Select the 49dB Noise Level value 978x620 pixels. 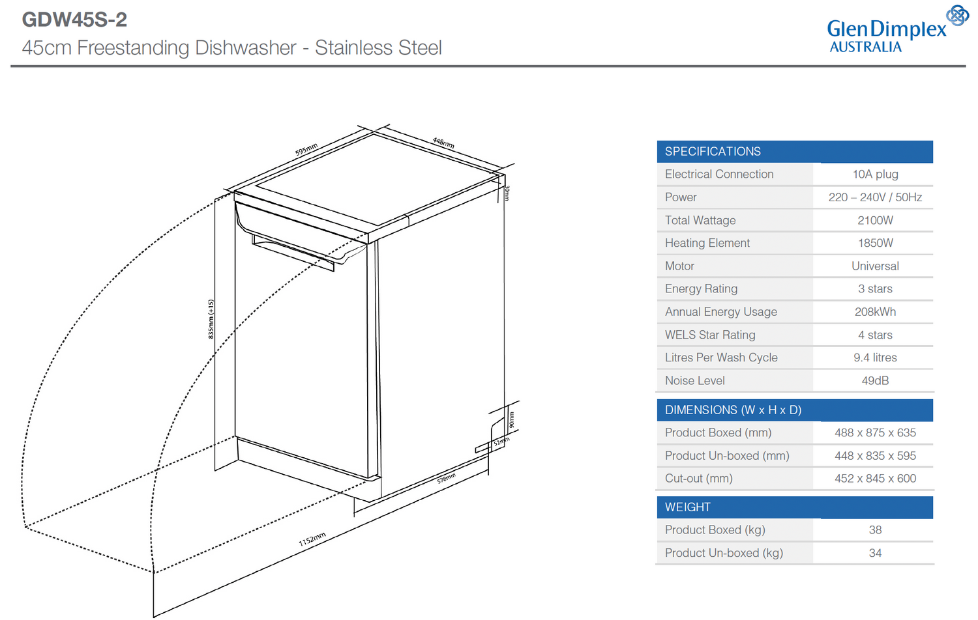pos(875,380)
